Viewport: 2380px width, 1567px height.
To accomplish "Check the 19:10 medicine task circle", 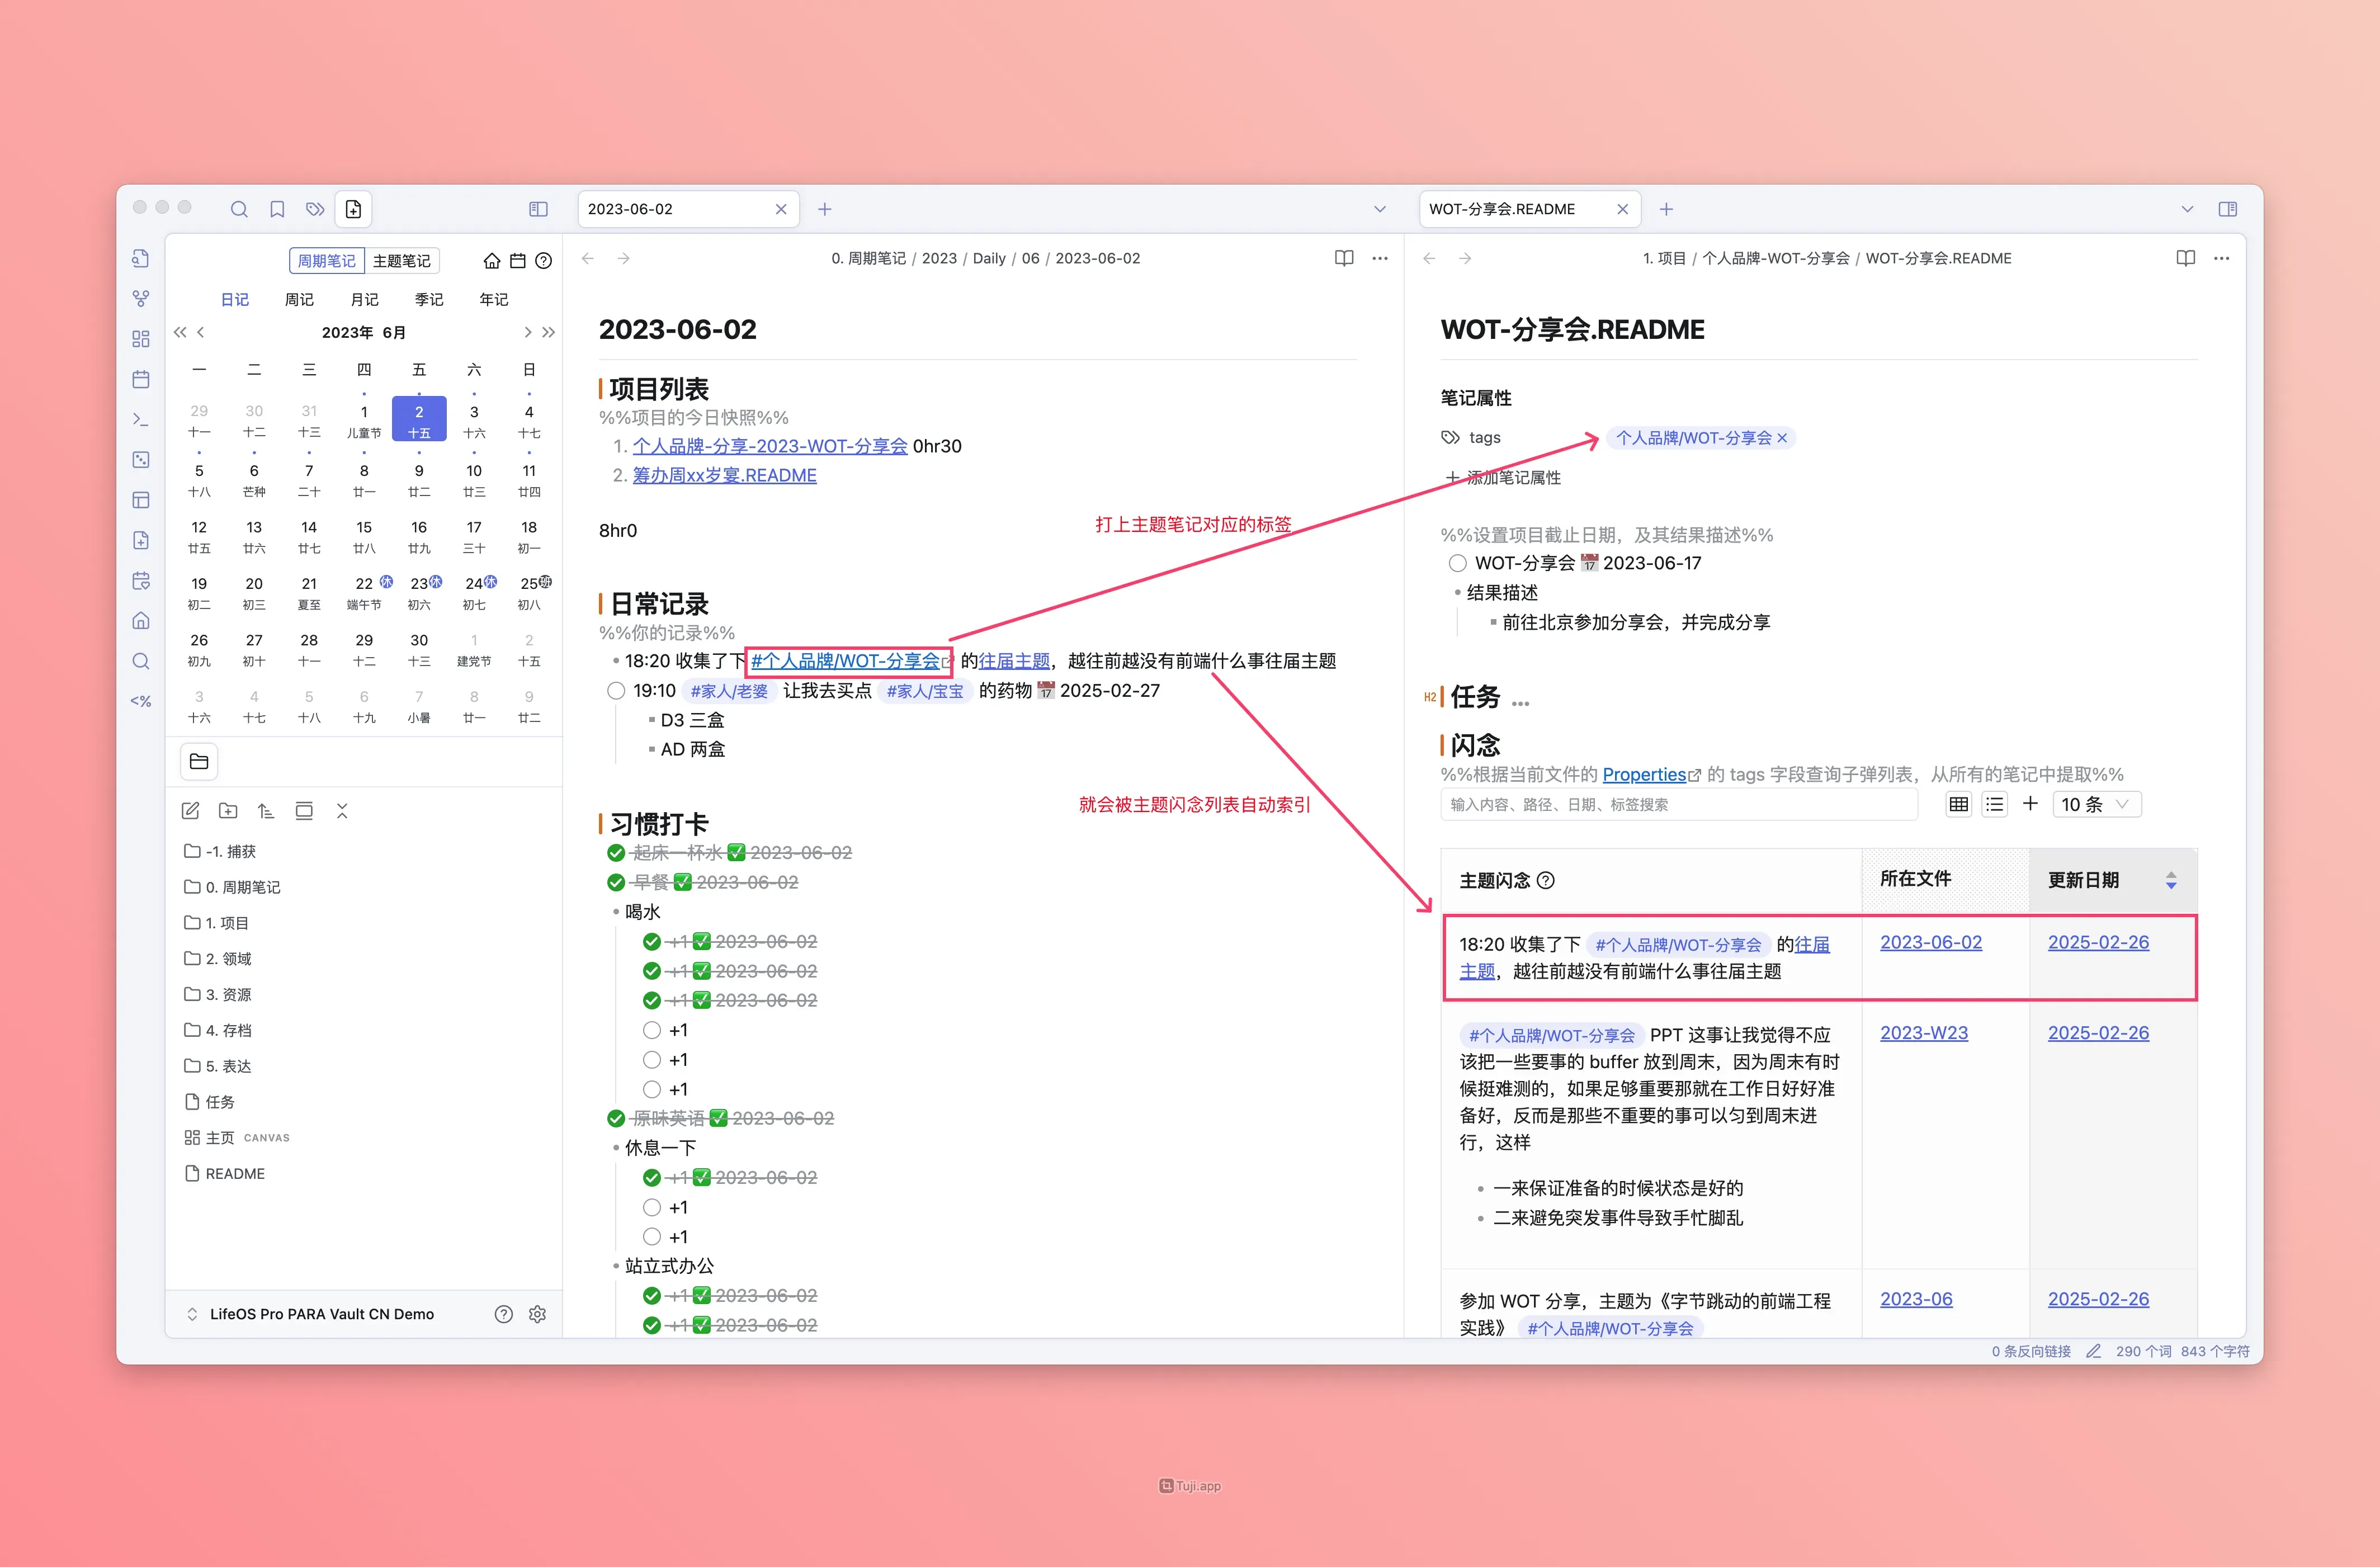I will click(x=616, y=691).
